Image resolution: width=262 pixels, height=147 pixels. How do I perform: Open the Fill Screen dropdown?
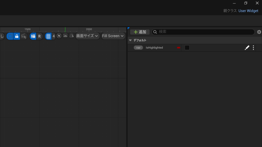coord(113,36)
